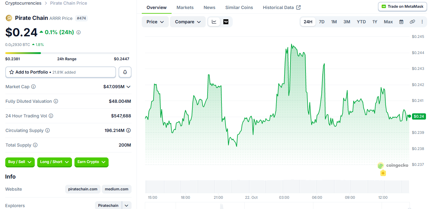This screenshot has width=430, height=209.
Task: Click the $0.2447 range high value
Action: point(122,59)
